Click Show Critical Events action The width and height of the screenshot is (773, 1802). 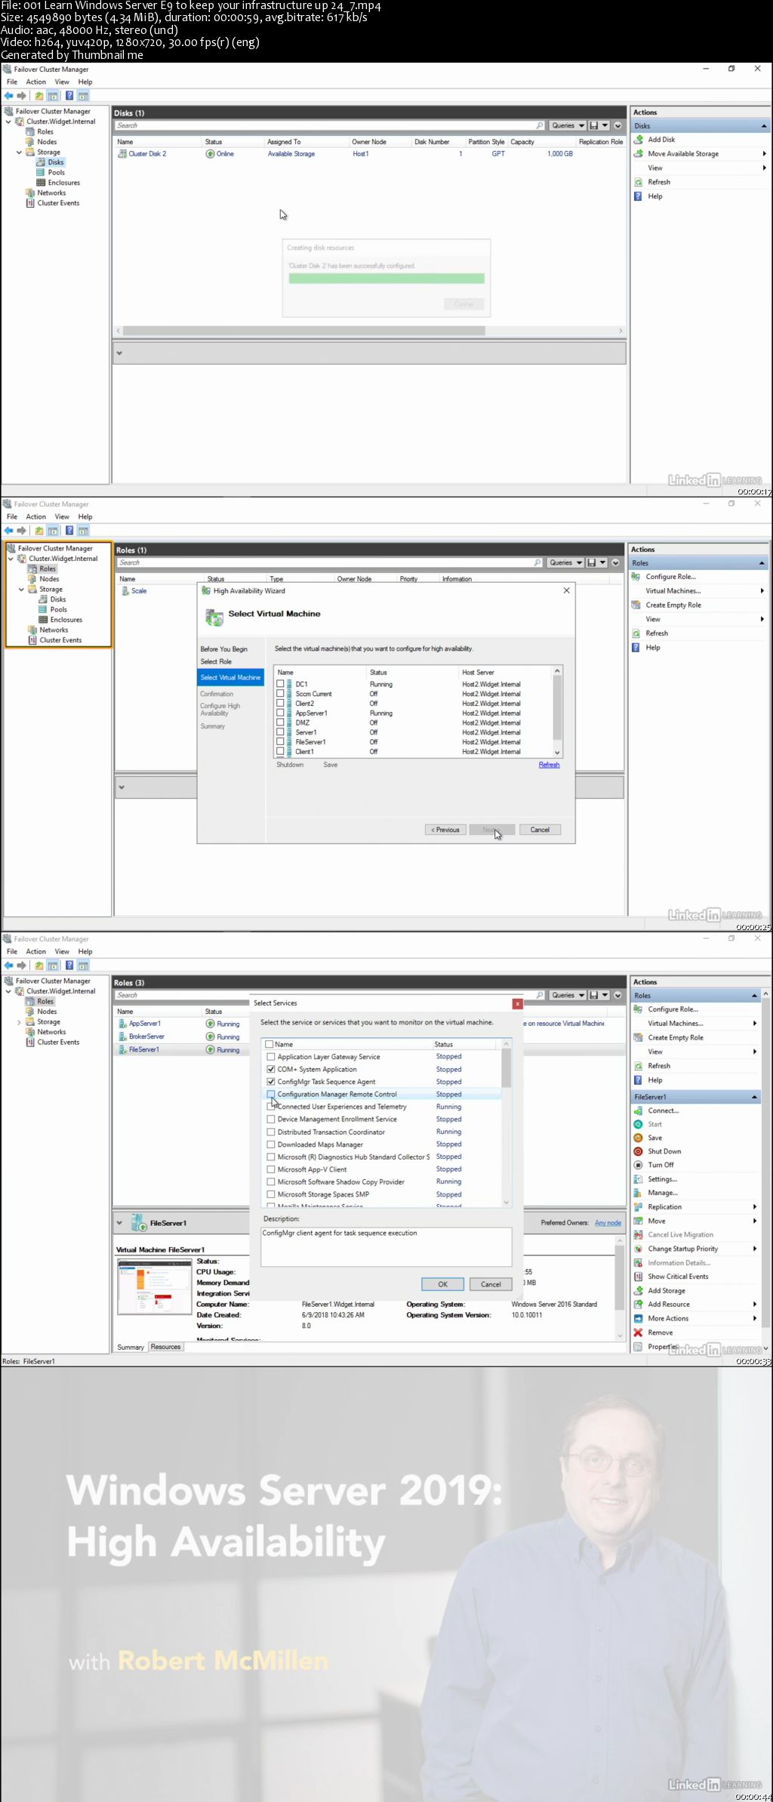coord(678,1277)
